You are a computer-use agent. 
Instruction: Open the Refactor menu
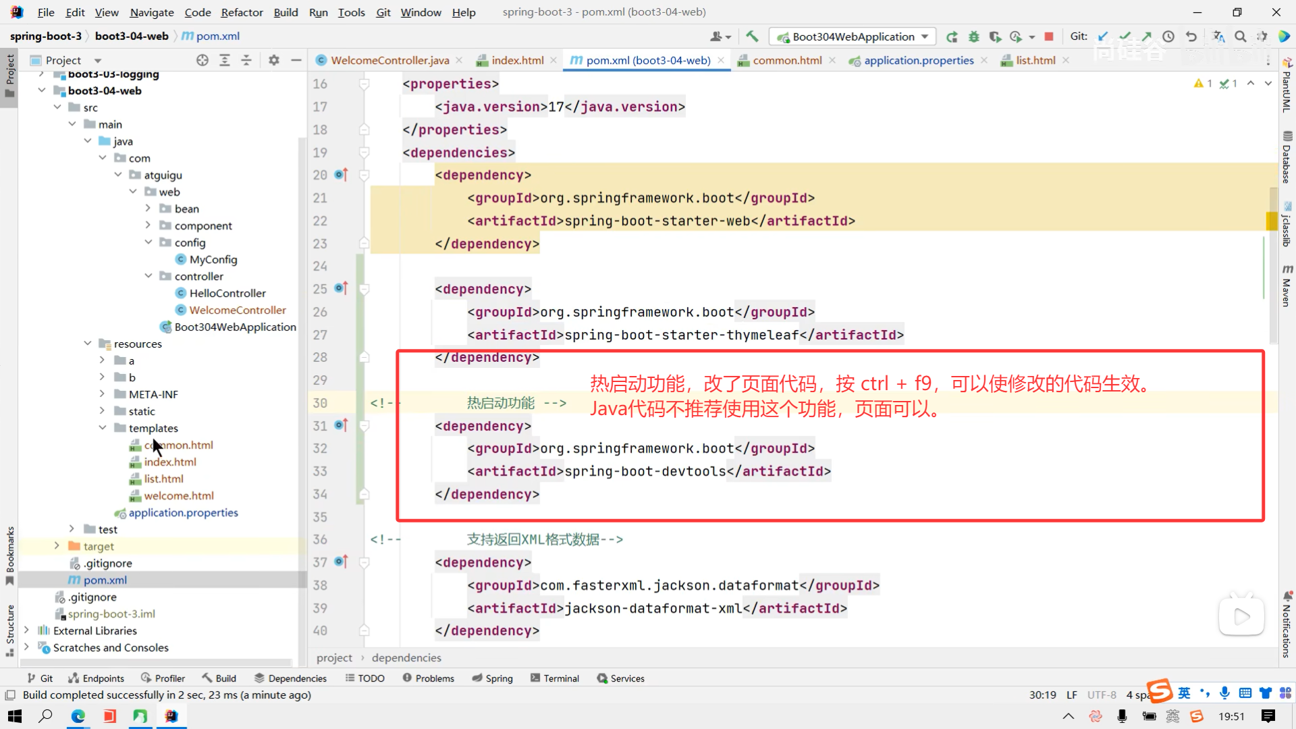242,12
